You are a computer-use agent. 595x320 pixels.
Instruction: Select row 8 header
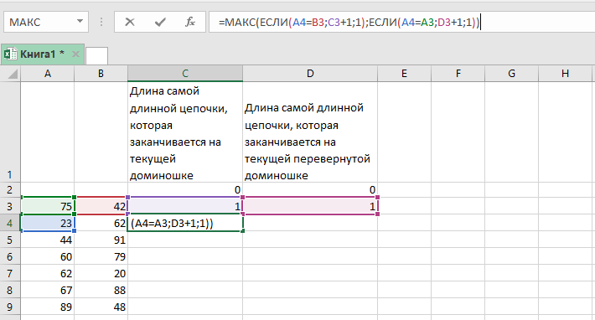point(10,290)
